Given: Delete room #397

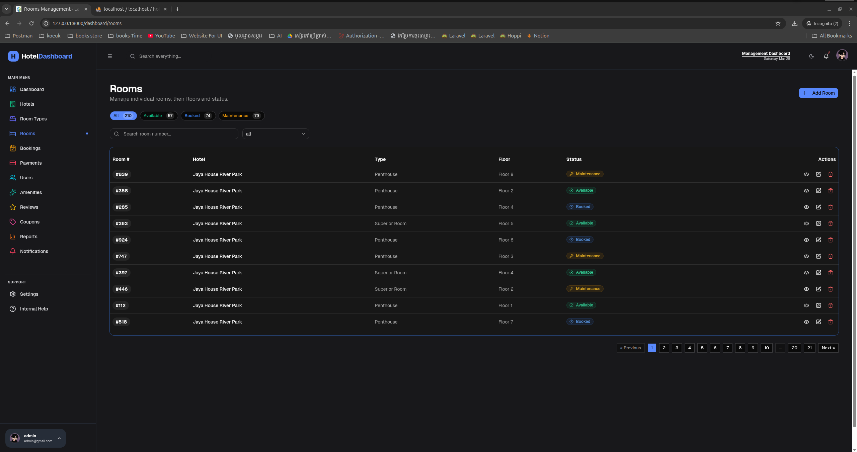Looking at the screenshot, I should click(x=831, y=273).
